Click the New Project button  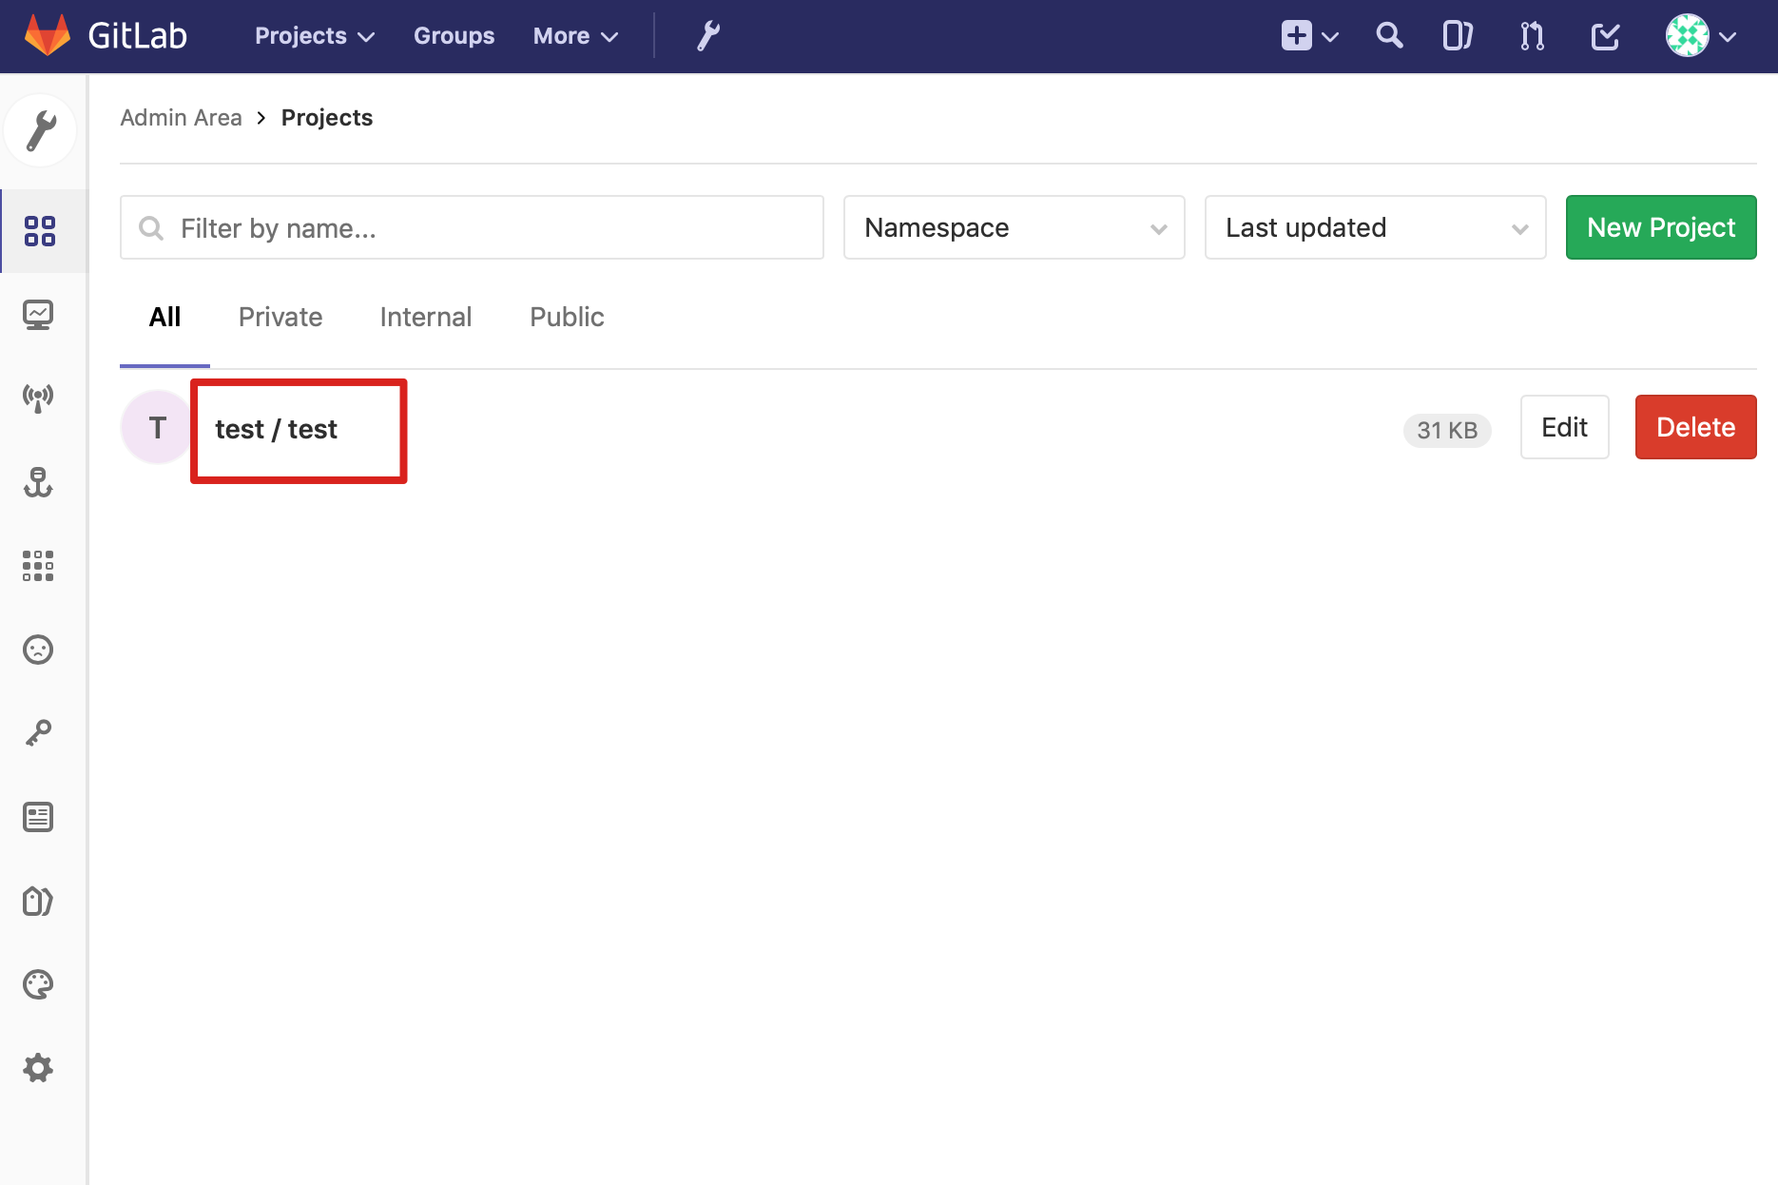click(x=1660, y=227)
